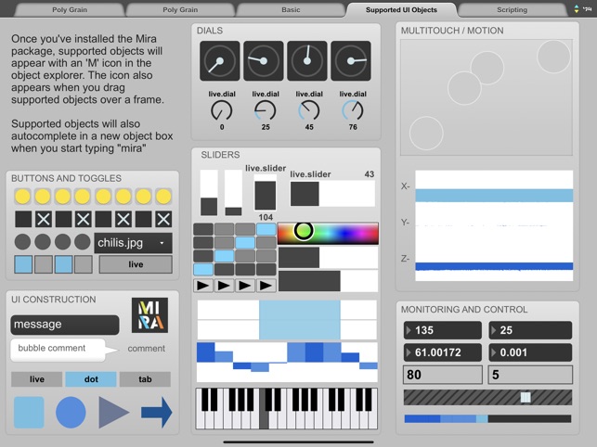Click the last play triangle button
The image size is (597, 447).
click(x=266, y=286)
